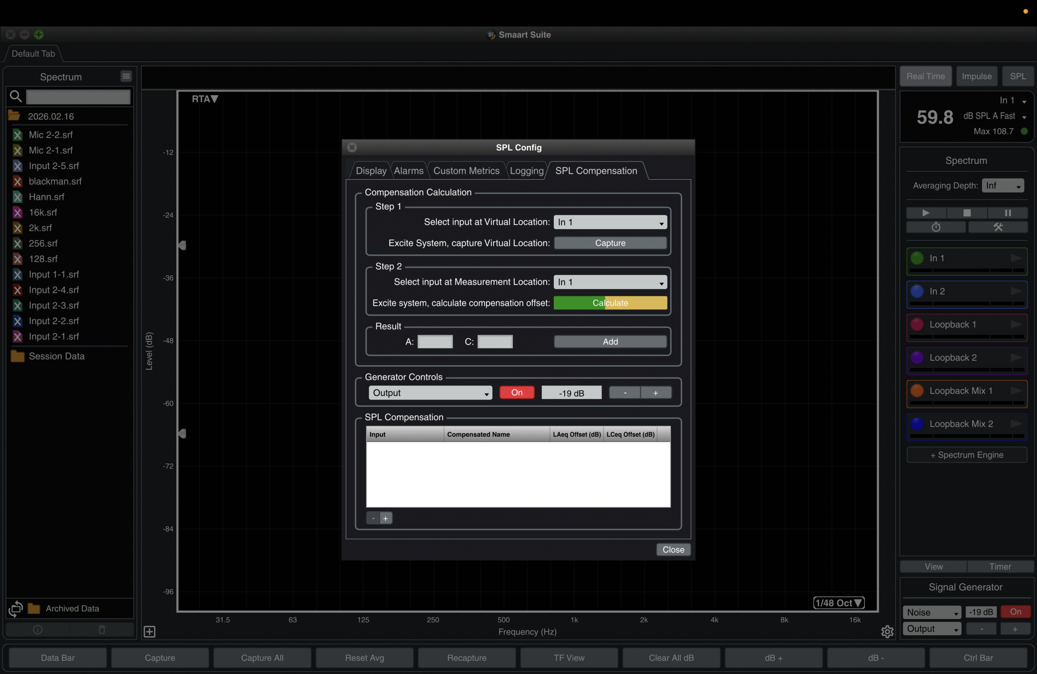Click the Loopback 1 engine color dot
Image resolution: width=1037 pixels, height=674 pixels.
(917, 324)
